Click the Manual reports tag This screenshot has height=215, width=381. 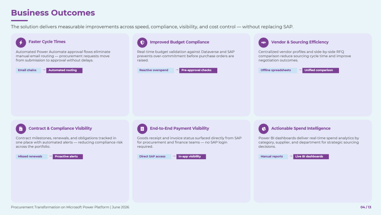[x=273, y=157]
